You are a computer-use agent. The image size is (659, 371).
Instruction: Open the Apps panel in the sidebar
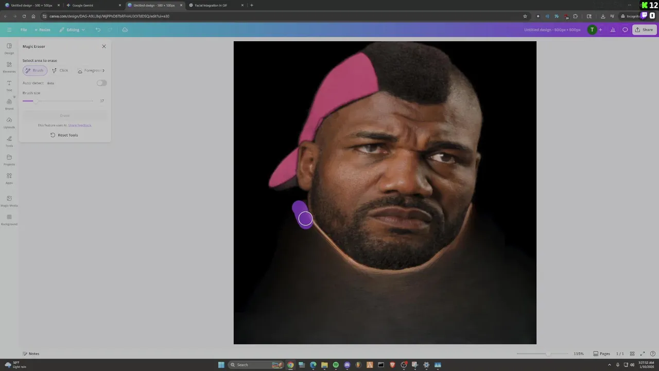point(9,179)
